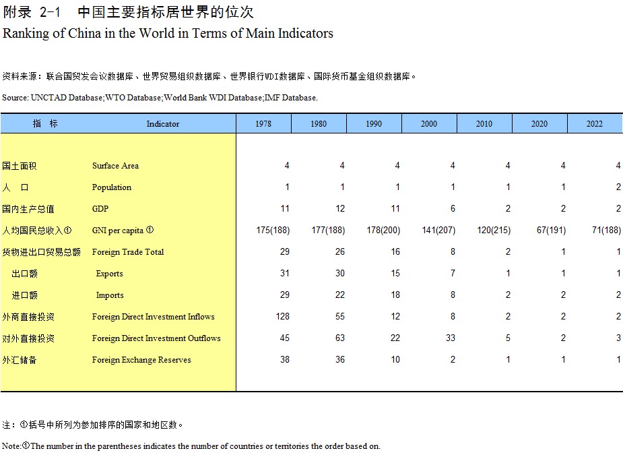Click 'Foreign Direct Investment Outflows' label
Image resolution: width=623 pixels, height=457 pixels.
pyautogui.click(x=156, y=338)
